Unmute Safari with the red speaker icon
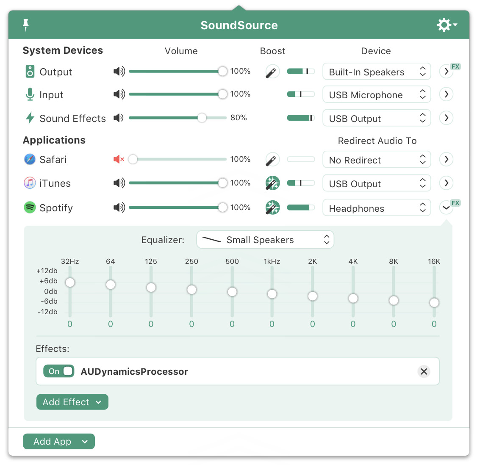The image size is (477, 465). [119, 159]
